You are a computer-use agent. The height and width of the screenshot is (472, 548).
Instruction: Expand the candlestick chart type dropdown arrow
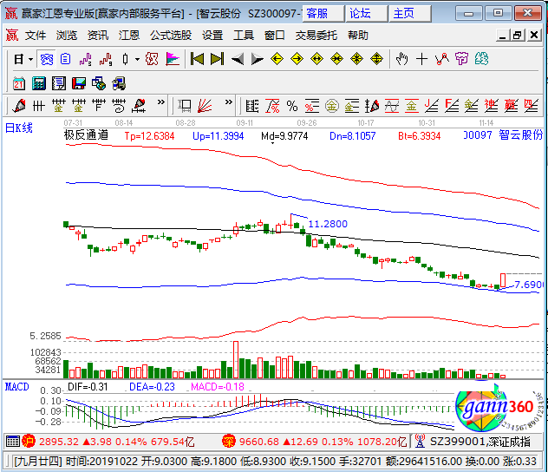(137, 60)
